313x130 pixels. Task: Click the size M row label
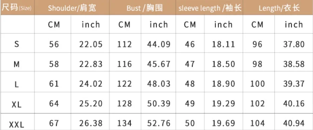point(17,64)
